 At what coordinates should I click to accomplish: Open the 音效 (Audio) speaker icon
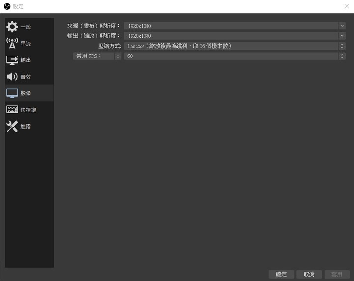point(12,77)
